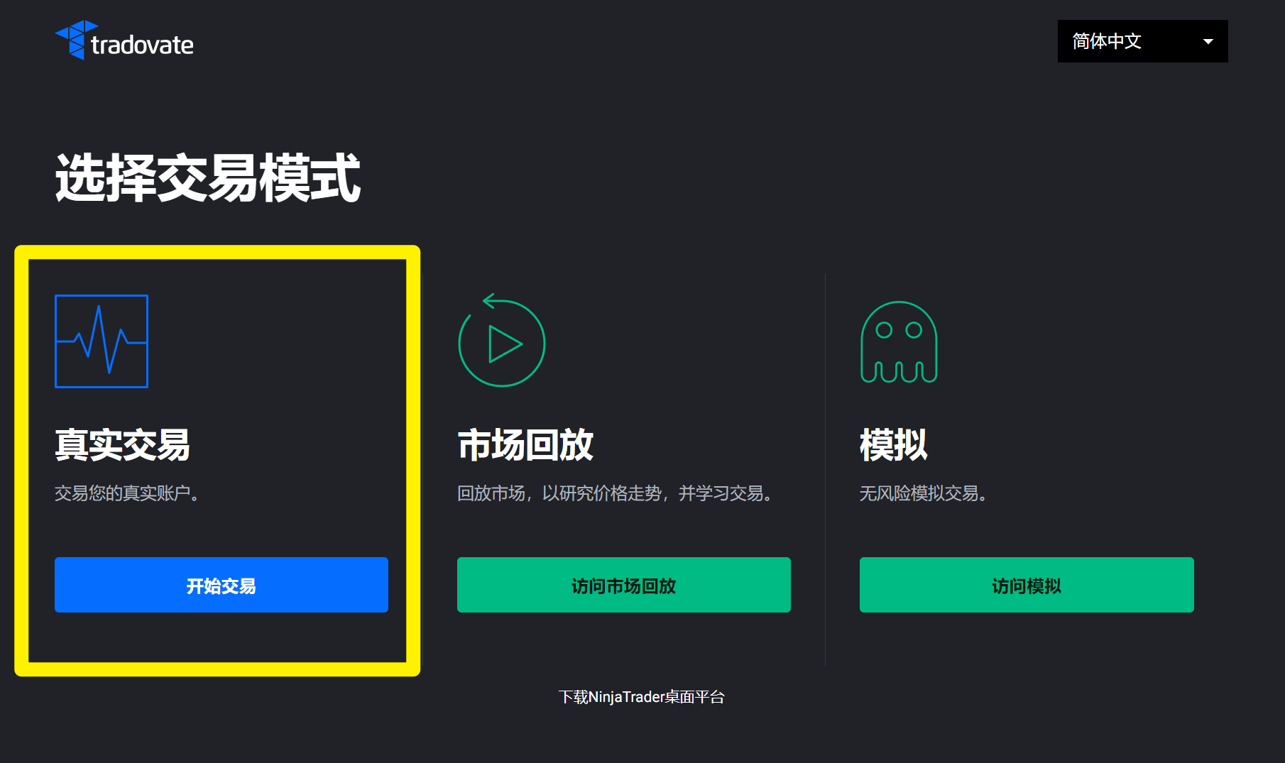The width and height of the screenshot is (1285, 763).
Task: Select the 真实交易 title
Action: click(122, 445)
